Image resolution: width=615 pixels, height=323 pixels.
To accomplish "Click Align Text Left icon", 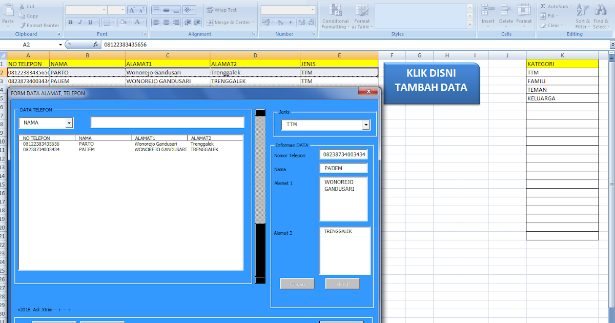I will point(156,23).
